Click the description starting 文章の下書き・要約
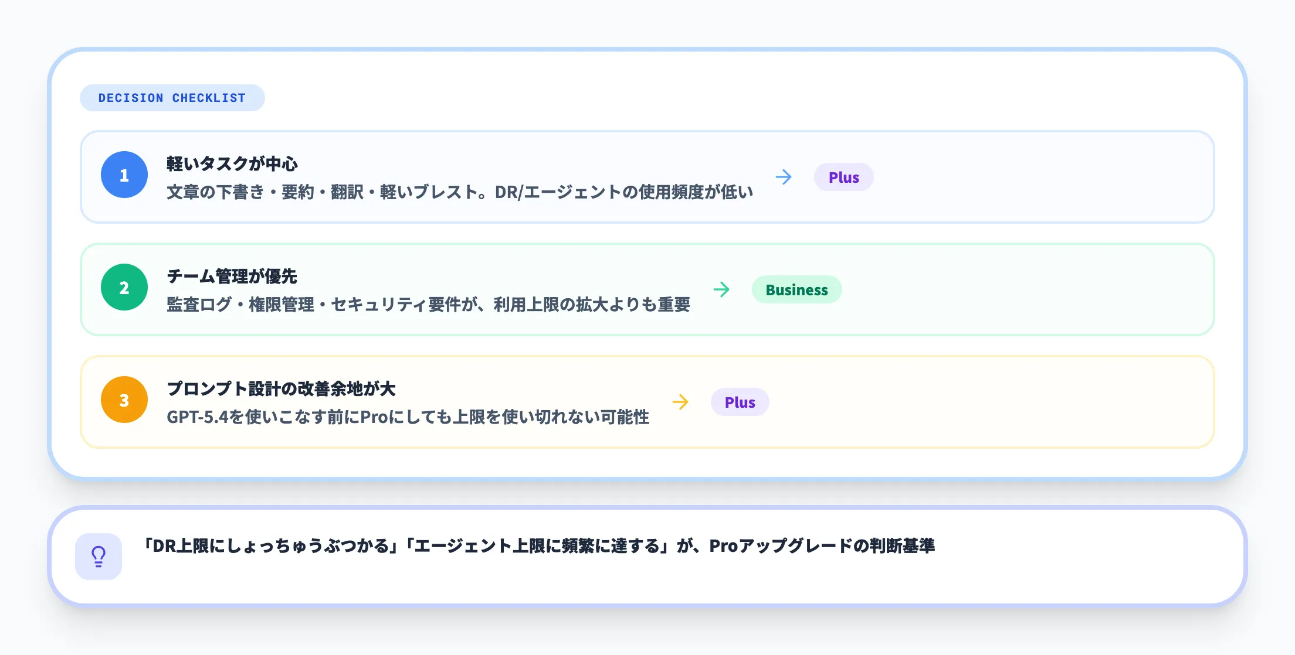 point(460,192)
